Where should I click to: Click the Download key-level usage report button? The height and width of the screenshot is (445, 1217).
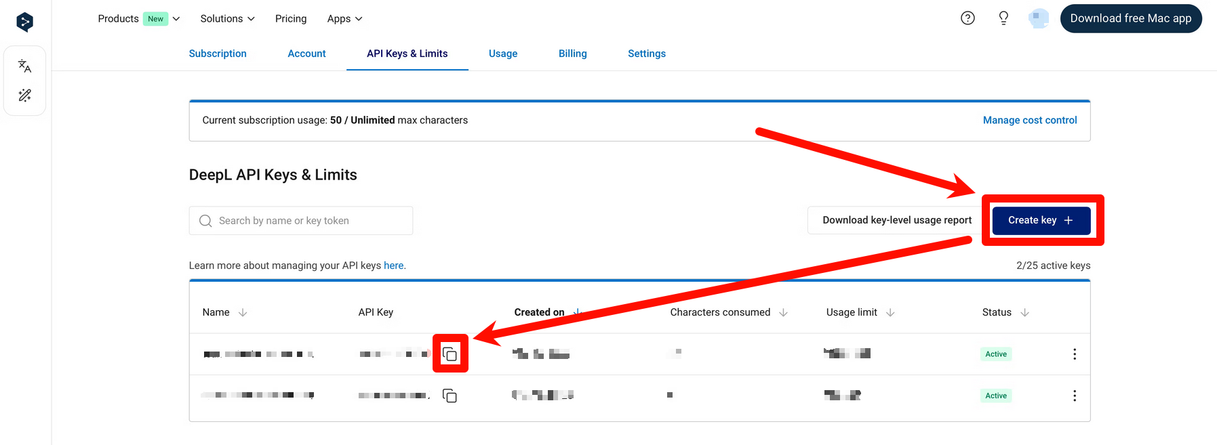pyautogui.click(x=896, y=220)
